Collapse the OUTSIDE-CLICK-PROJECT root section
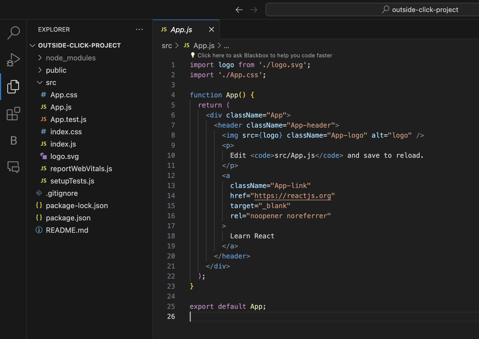The image size is (479, 339). (x=79, y=45)
